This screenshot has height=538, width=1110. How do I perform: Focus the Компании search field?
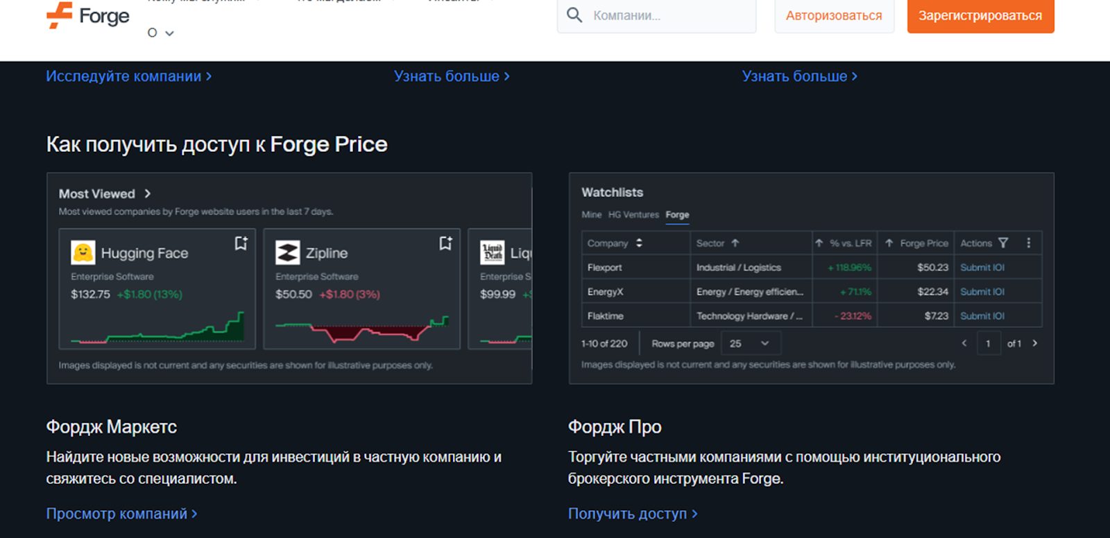(x=656, y=16)
